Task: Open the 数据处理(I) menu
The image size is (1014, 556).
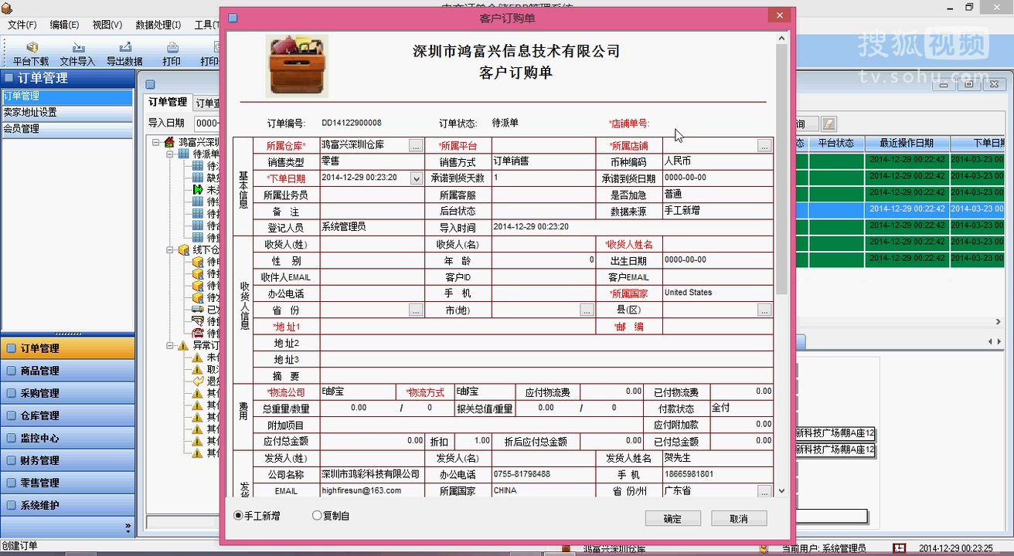Action: 158,25
